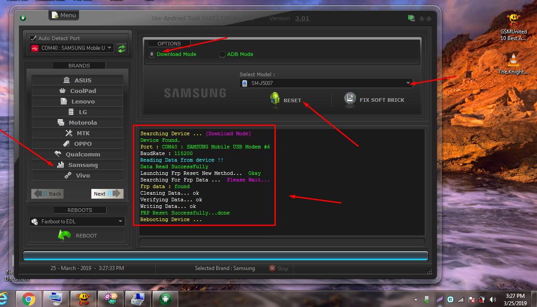This screenshot has width=537, height=307.
Task: Click the REBOOT button
Action: [78, 236]
